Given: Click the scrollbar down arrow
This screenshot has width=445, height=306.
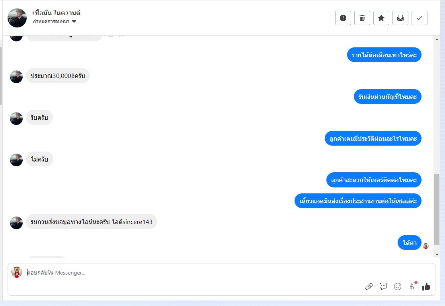Looking at the screenshot, I should point(437,255).
